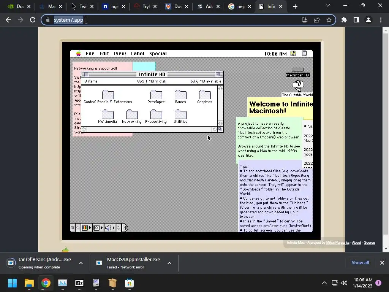
Task: Toggle Chrome side panel
Action: point(356,20)
